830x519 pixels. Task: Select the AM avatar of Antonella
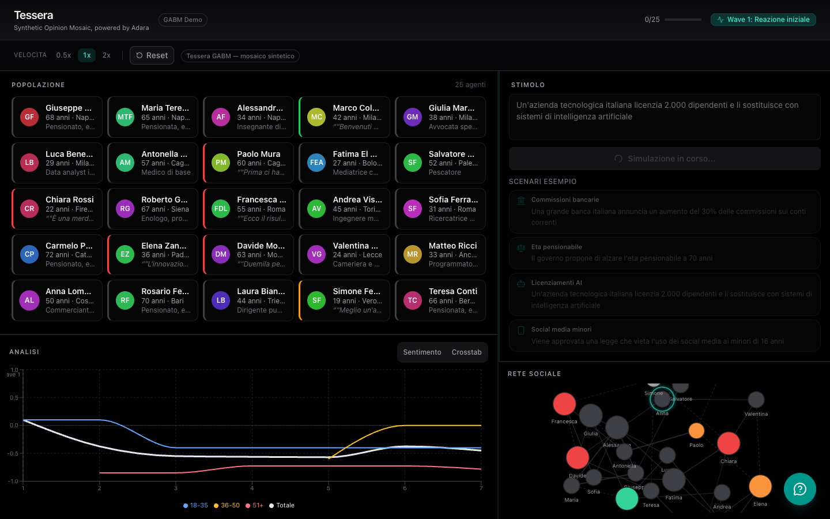click(x=125, y=163)
